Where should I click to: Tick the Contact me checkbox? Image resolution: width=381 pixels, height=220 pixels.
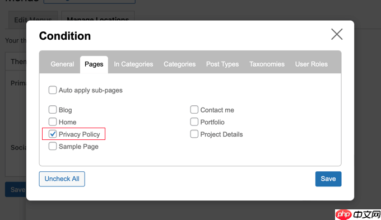pyautogui.click(x=194, y=110)
